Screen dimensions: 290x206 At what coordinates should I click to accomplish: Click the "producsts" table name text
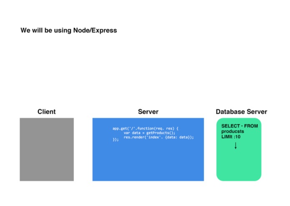click(233, 131)
